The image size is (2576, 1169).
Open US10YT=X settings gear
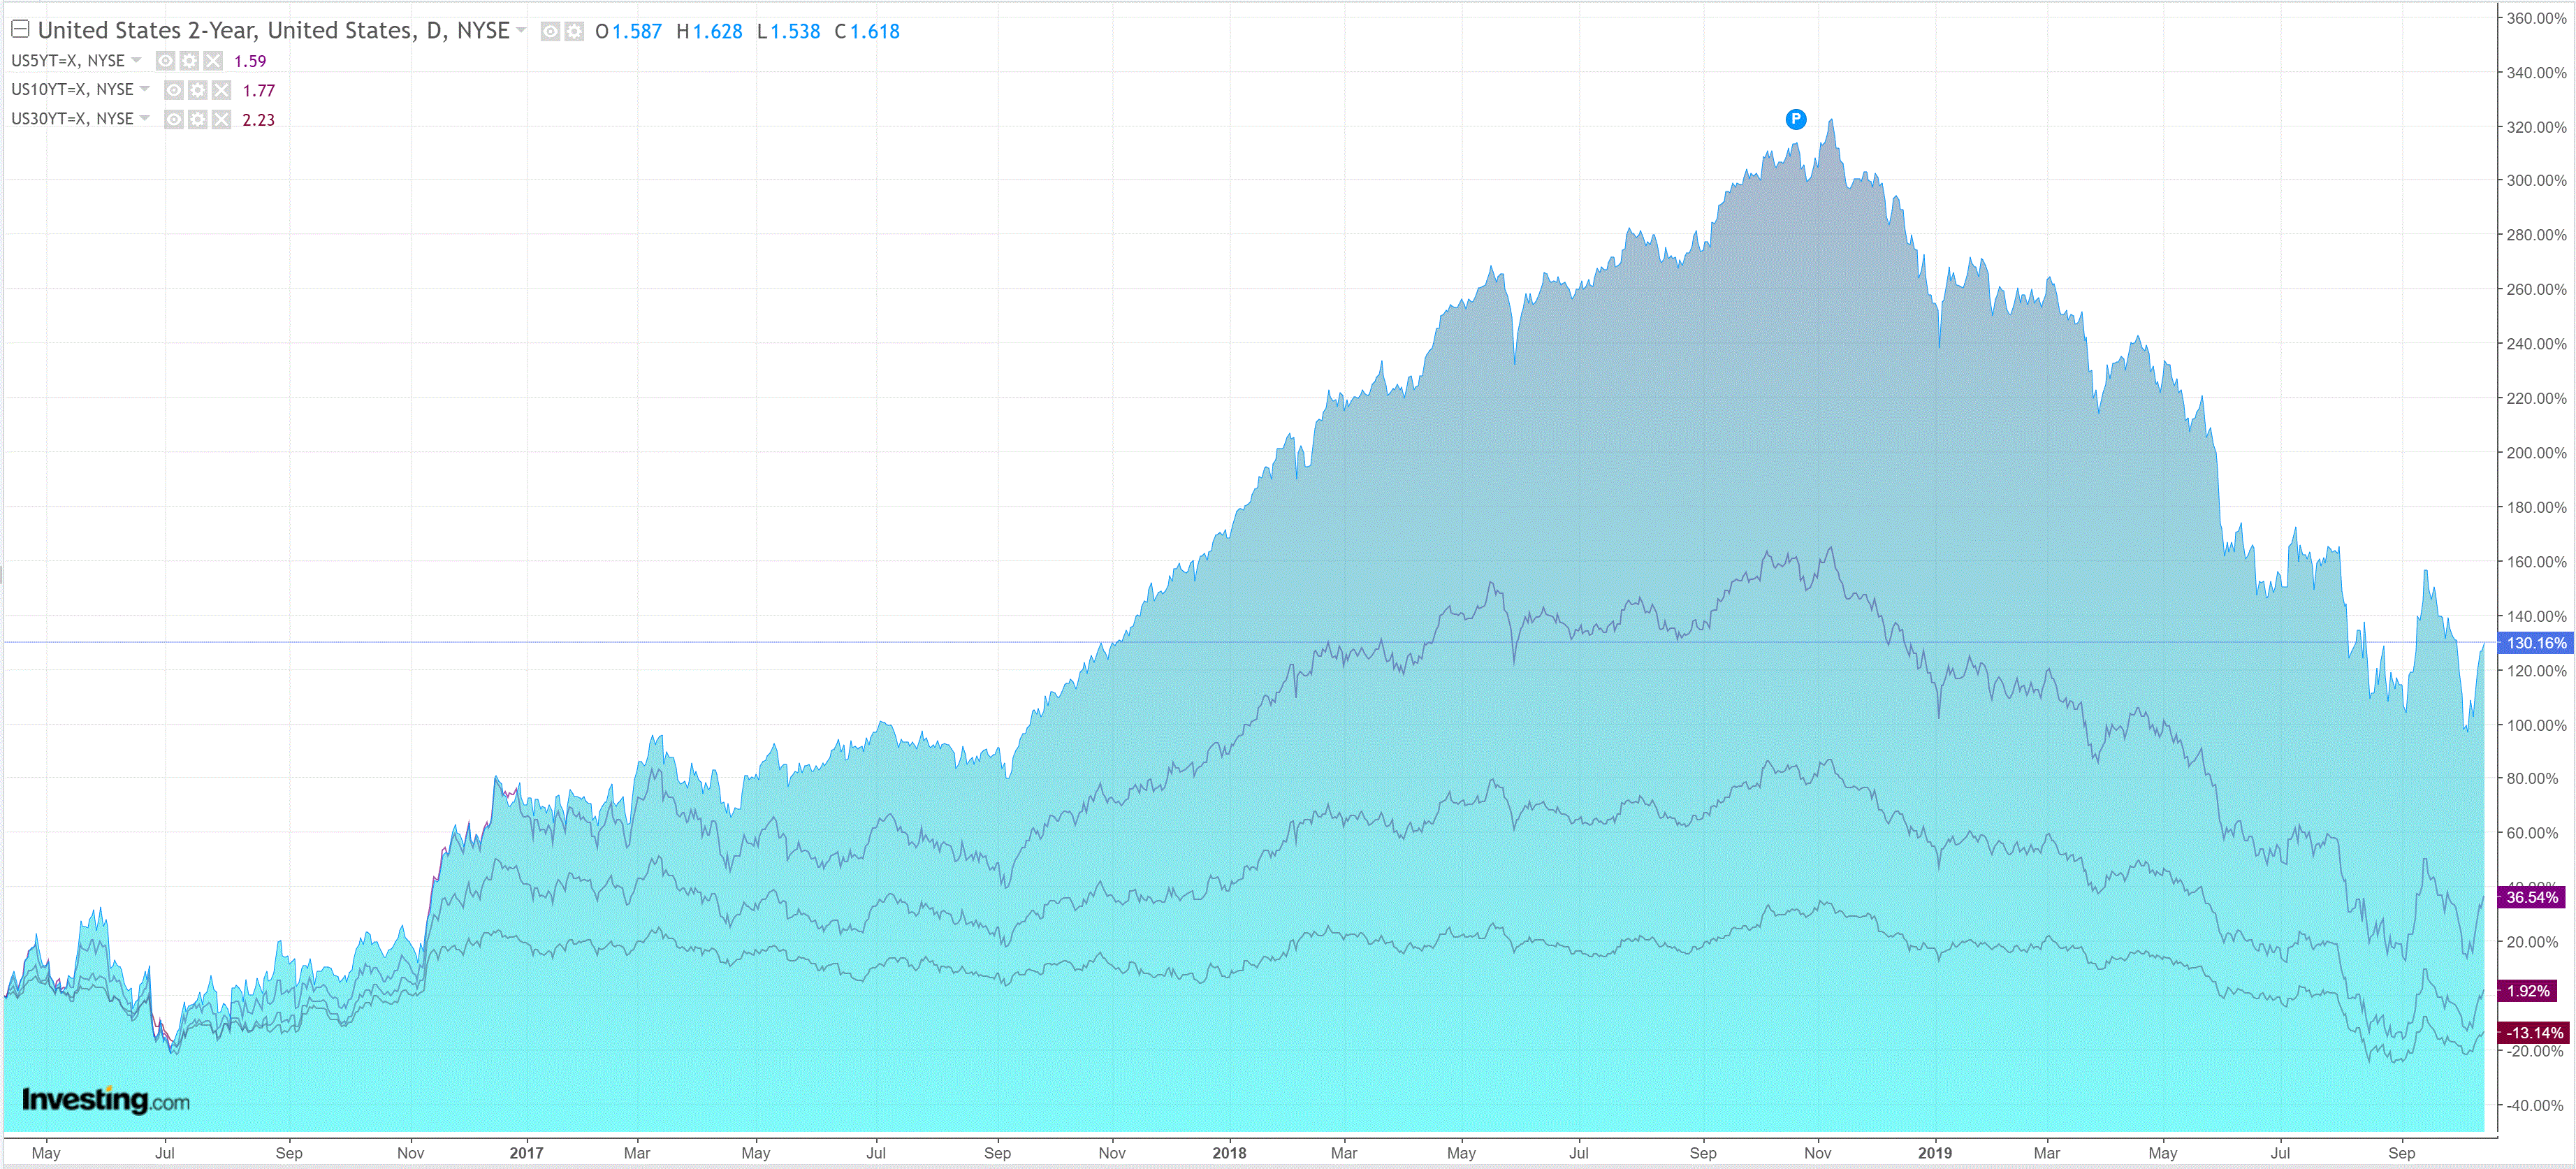[x=198, y=90]
